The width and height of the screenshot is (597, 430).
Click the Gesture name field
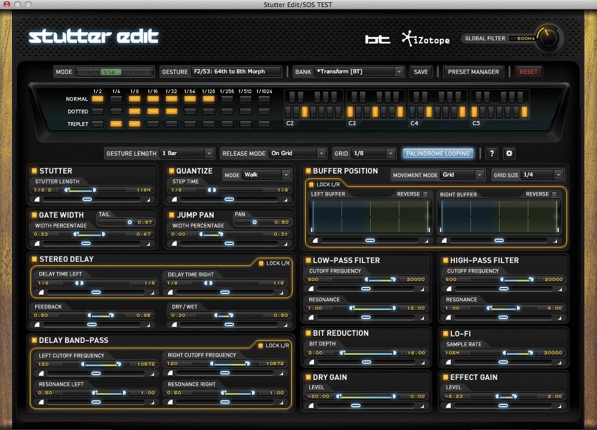[x=236, y=72]
